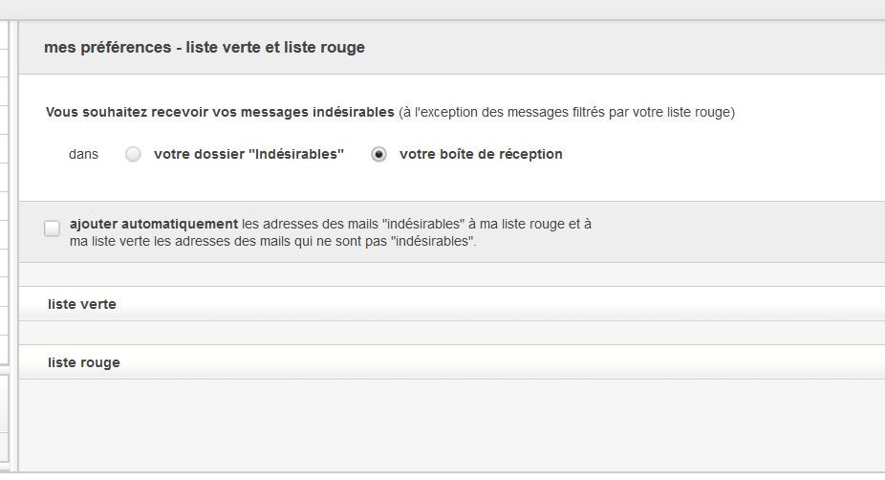Screen dimensions: 885x480
Task: Select the votre dossier "Indésirables" radio button
Action: (134, 154)
